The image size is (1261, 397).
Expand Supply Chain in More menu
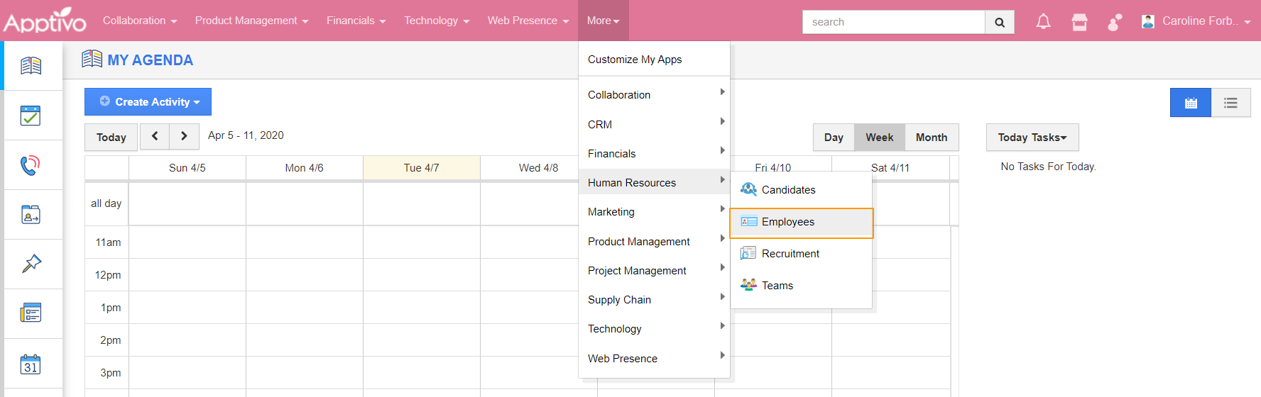[x=654, y=299]
